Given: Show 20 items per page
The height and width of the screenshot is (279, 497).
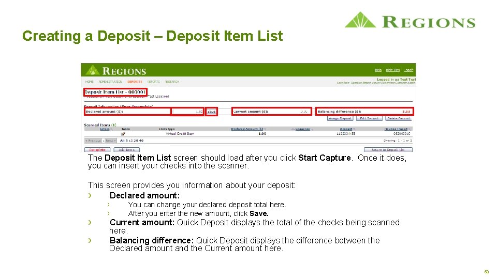Looking at the screenshot, I should pos(136,141).
